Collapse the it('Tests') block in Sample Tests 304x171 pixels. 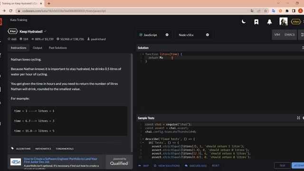pyautogui.click(x=143, y=142)
